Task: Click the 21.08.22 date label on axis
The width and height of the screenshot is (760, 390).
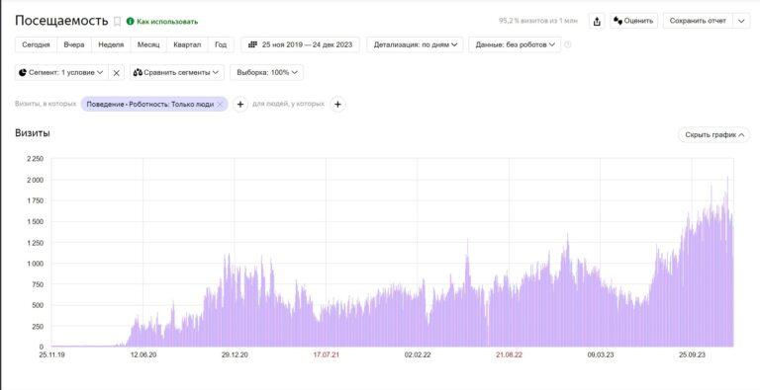Action: pos(509,355)
